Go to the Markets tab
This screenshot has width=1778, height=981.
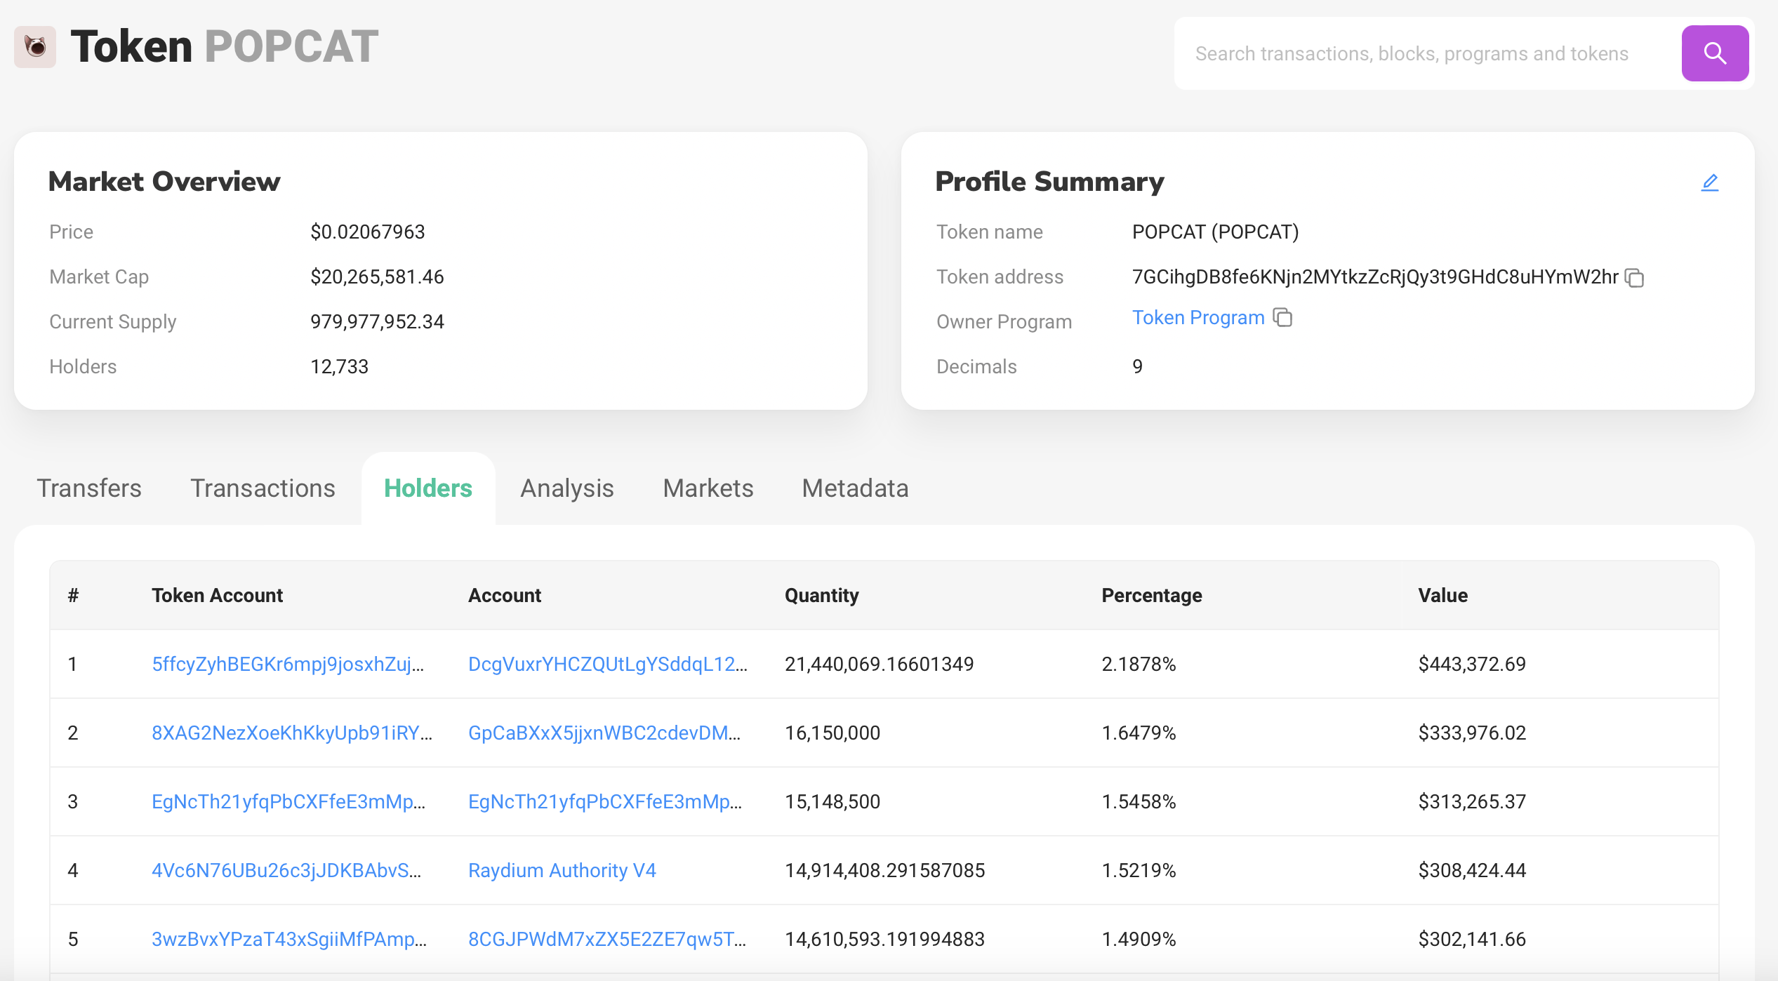pos(708,488)
